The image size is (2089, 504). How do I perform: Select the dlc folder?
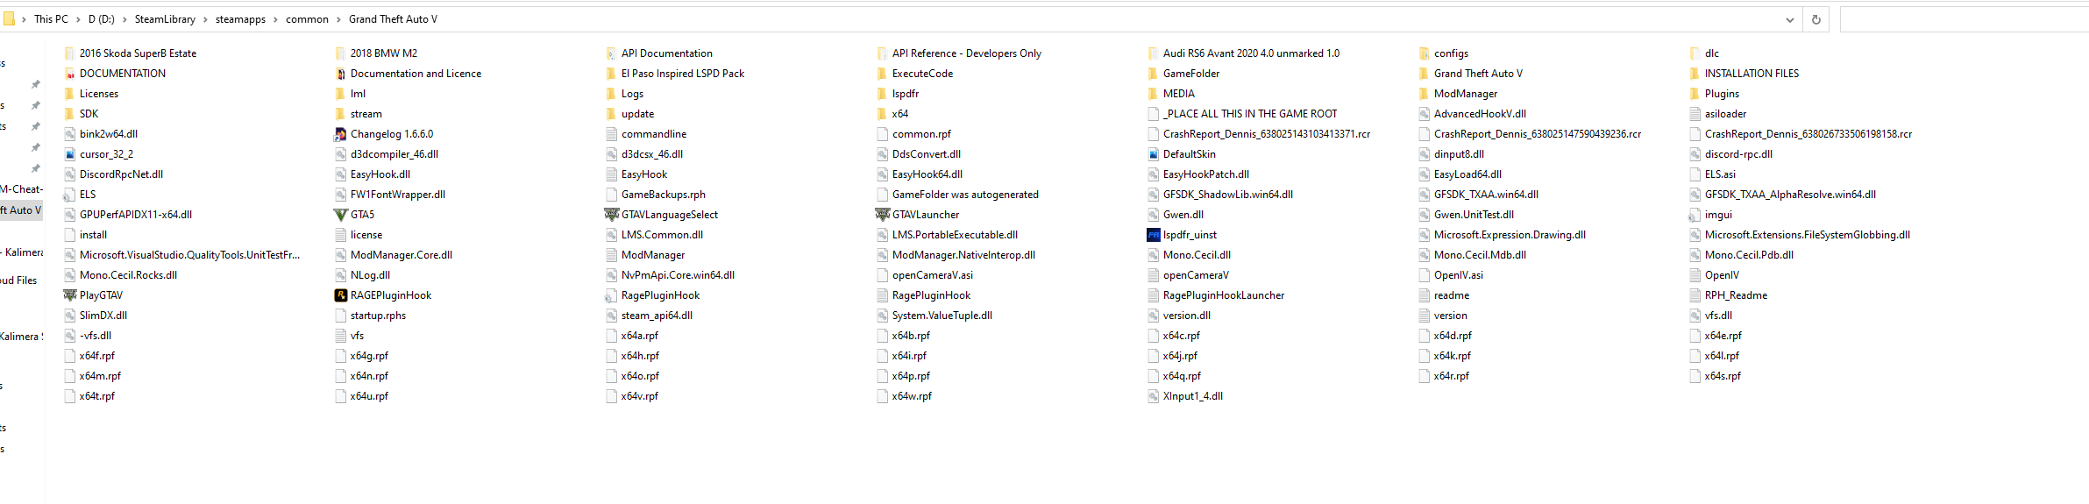coord(1704,53)
